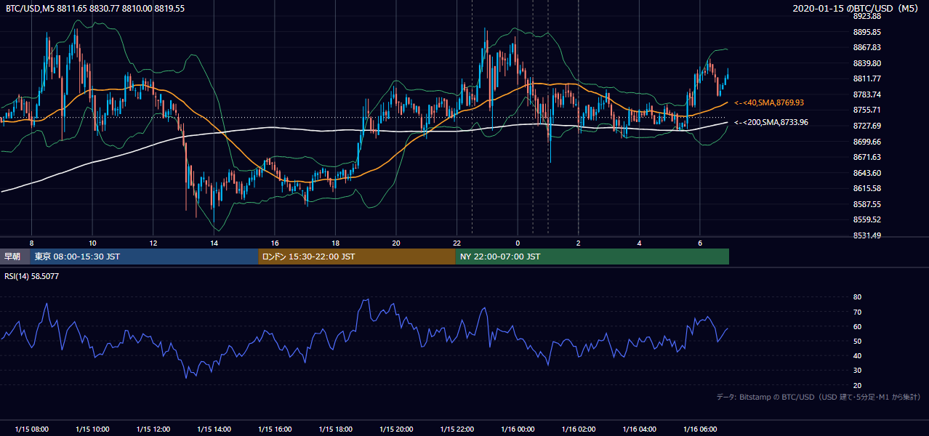Click price scale value 8559.52
This screenshot has width=929, height=436.
click(866, 219)
